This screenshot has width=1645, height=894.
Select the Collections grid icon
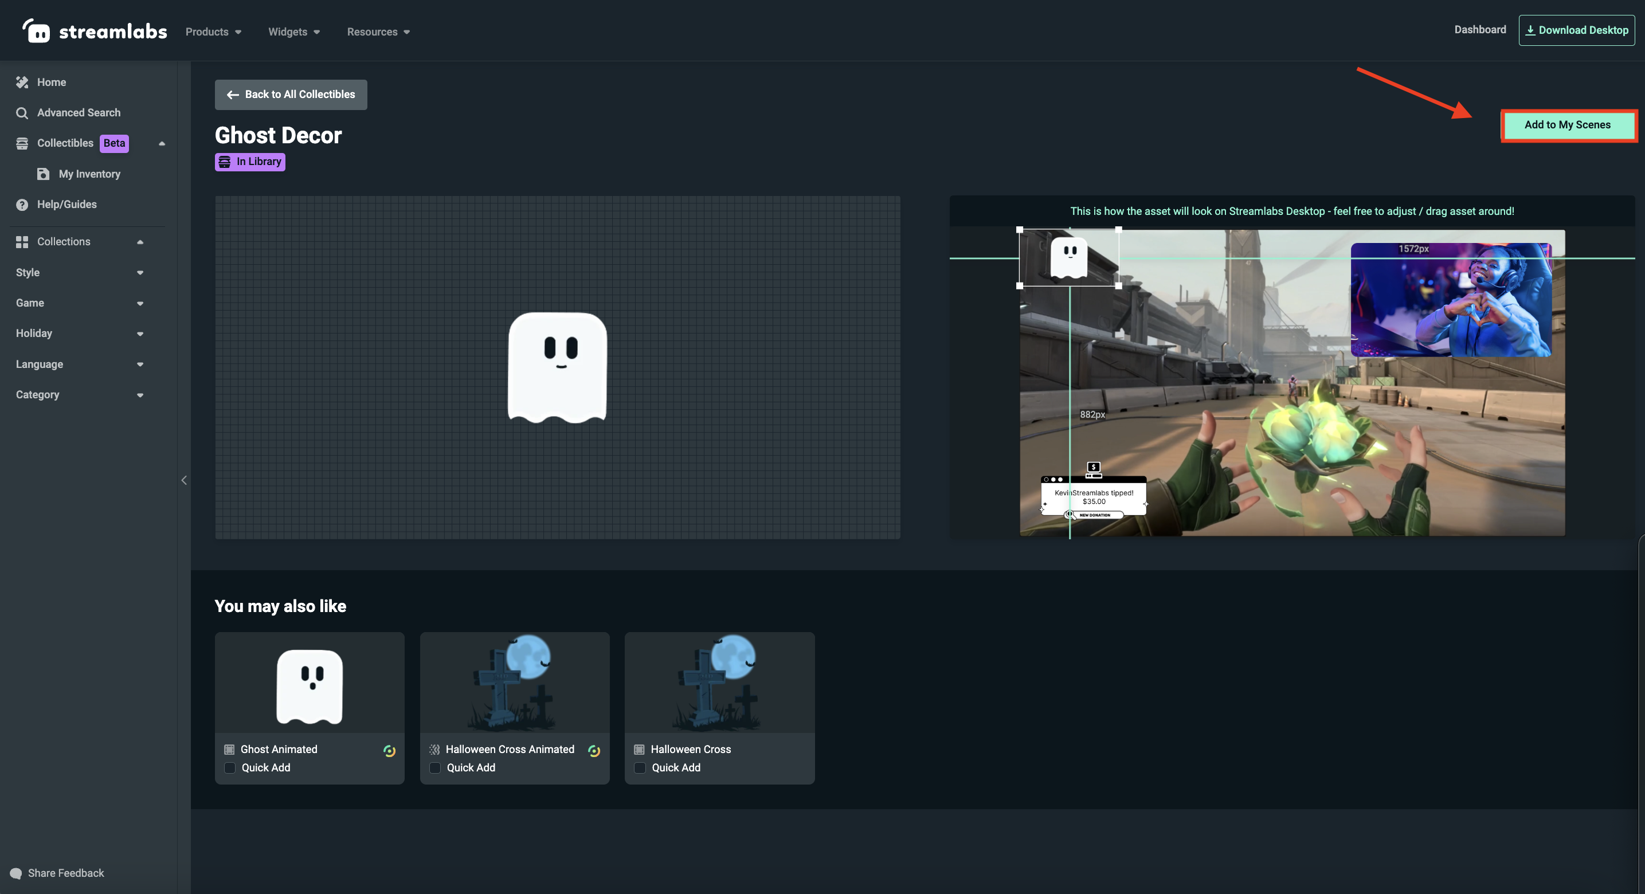(22, 241)
